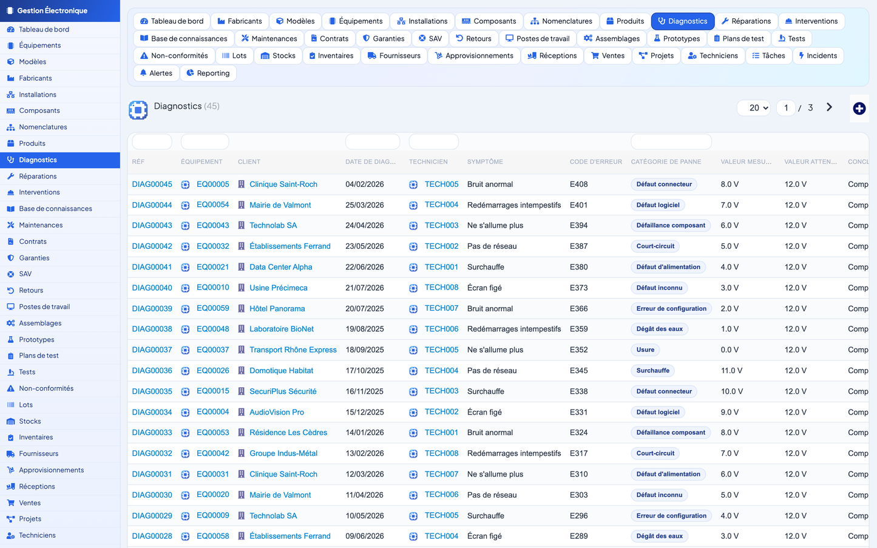Click the building icon beside Groupe Indus-Métal
Viewport: 877px width, 548px height.
pos(242,453)
